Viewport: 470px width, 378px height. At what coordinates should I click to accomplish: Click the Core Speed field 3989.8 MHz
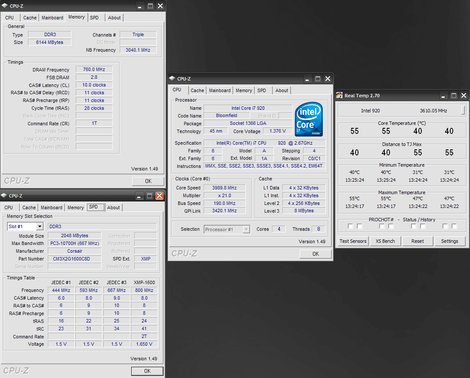click(225, 188)
